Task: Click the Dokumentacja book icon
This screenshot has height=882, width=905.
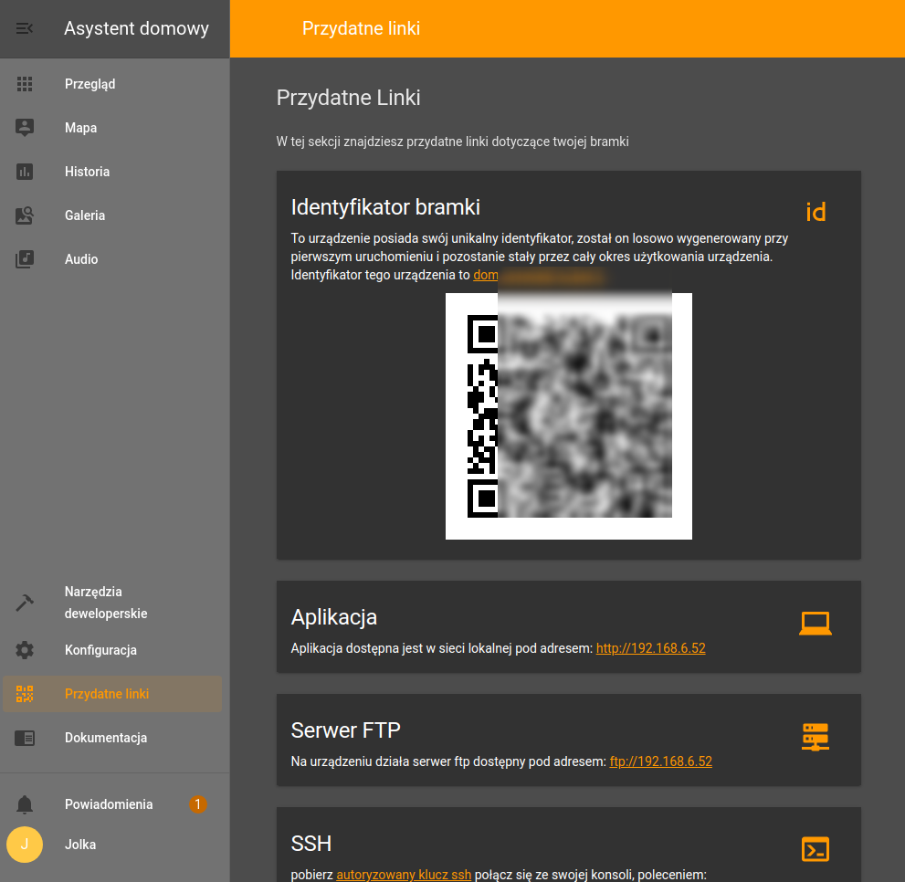Action: [25, 738]
